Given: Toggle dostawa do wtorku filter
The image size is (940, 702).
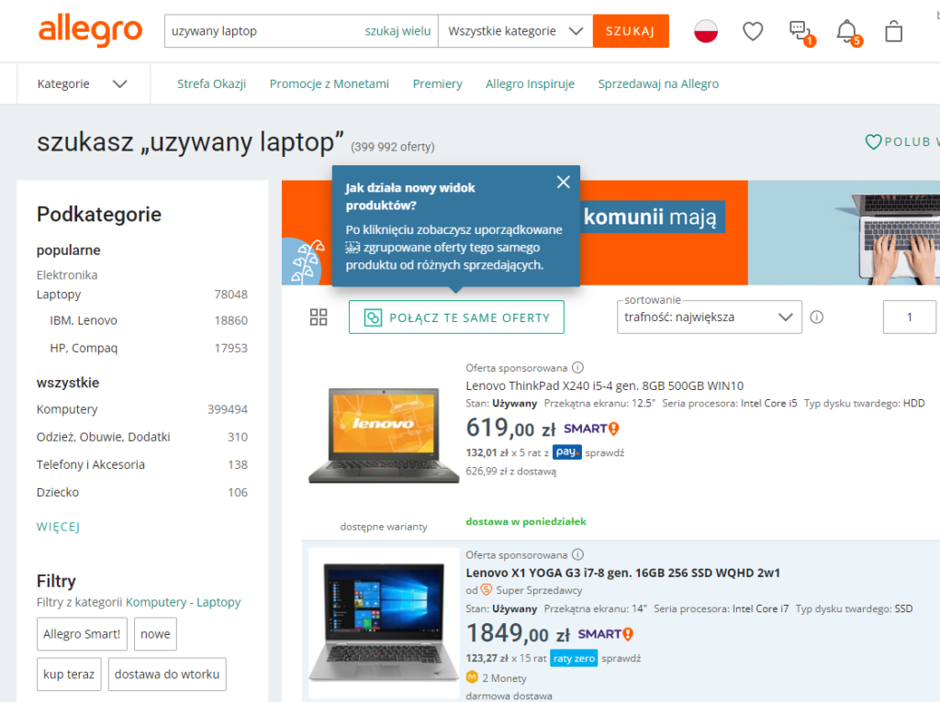Looking at the screenshot, I should [167, 674].
